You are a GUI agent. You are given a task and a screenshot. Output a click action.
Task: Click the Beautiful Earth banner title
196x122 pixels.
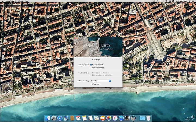point(98,45)
